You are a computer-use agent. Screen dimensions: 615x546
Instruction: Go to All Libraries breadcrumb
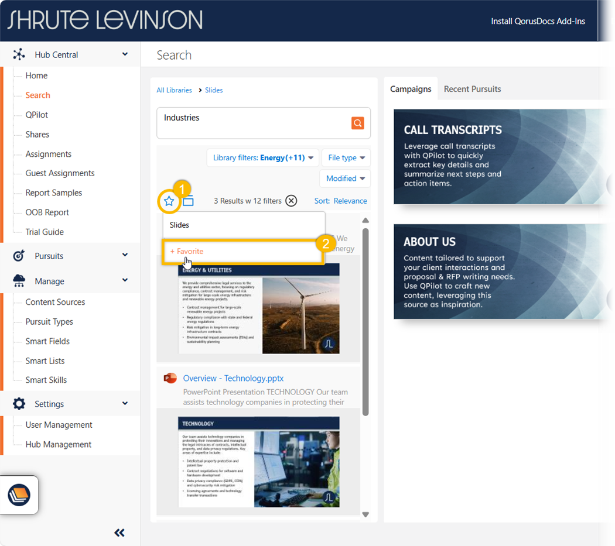pyautogui.click(x=174, y=90)
